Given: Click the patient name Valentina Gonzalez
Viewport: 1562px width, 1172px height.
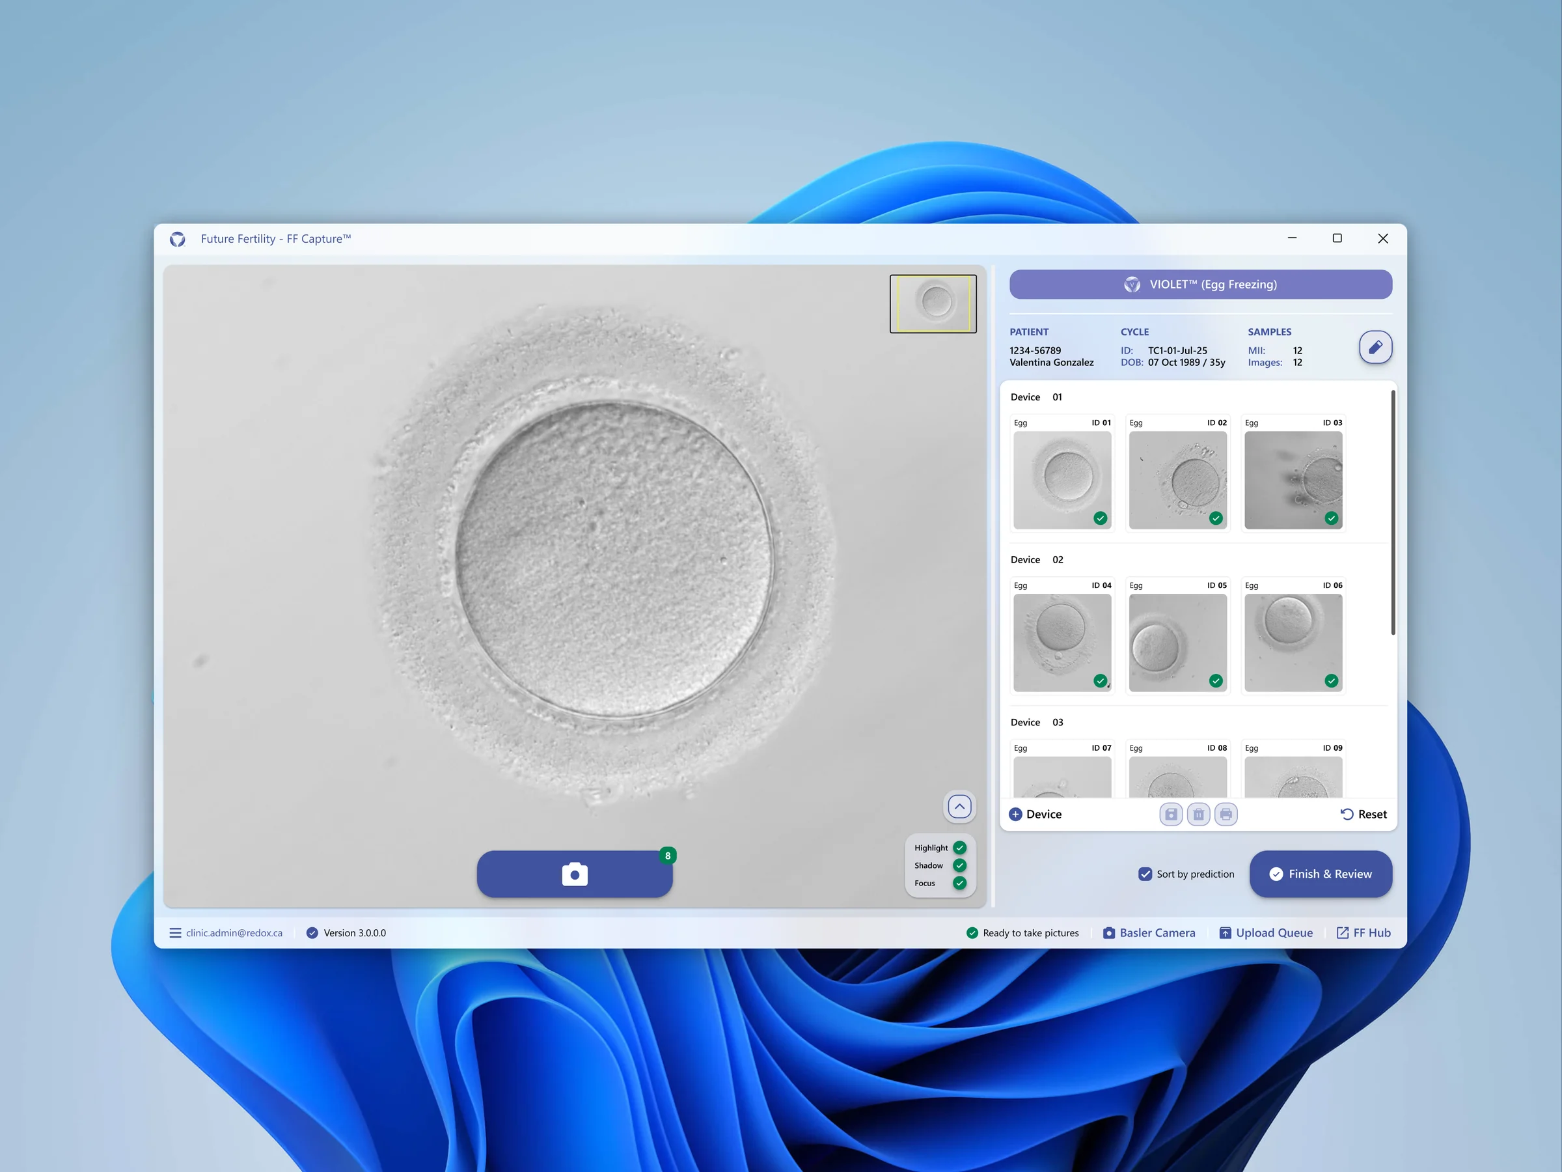Looking at the screenshot, I should (1050, 363).
